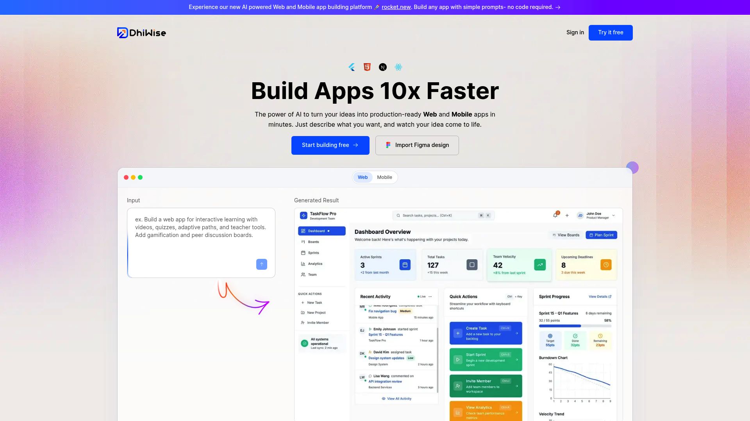The height and width of the screenshot is (421, 750).
Task: Click the DhiWise logo
Action: [141, 33]
